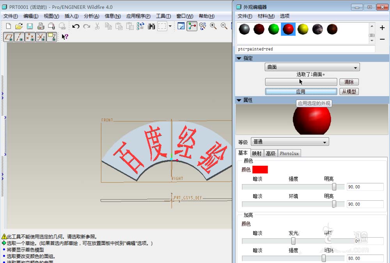Select the brown appearance sphere

pyautogui.click(x=332, y=29)
